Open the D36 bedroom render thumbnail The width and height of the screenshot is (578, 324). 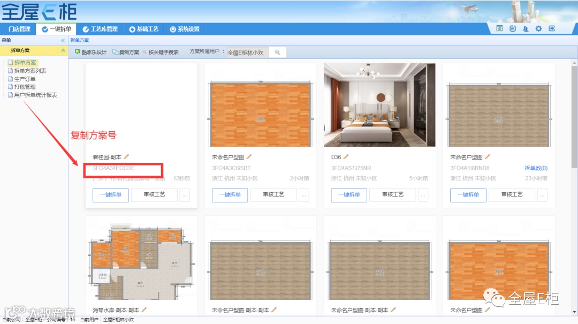click(x=379, y=105)
